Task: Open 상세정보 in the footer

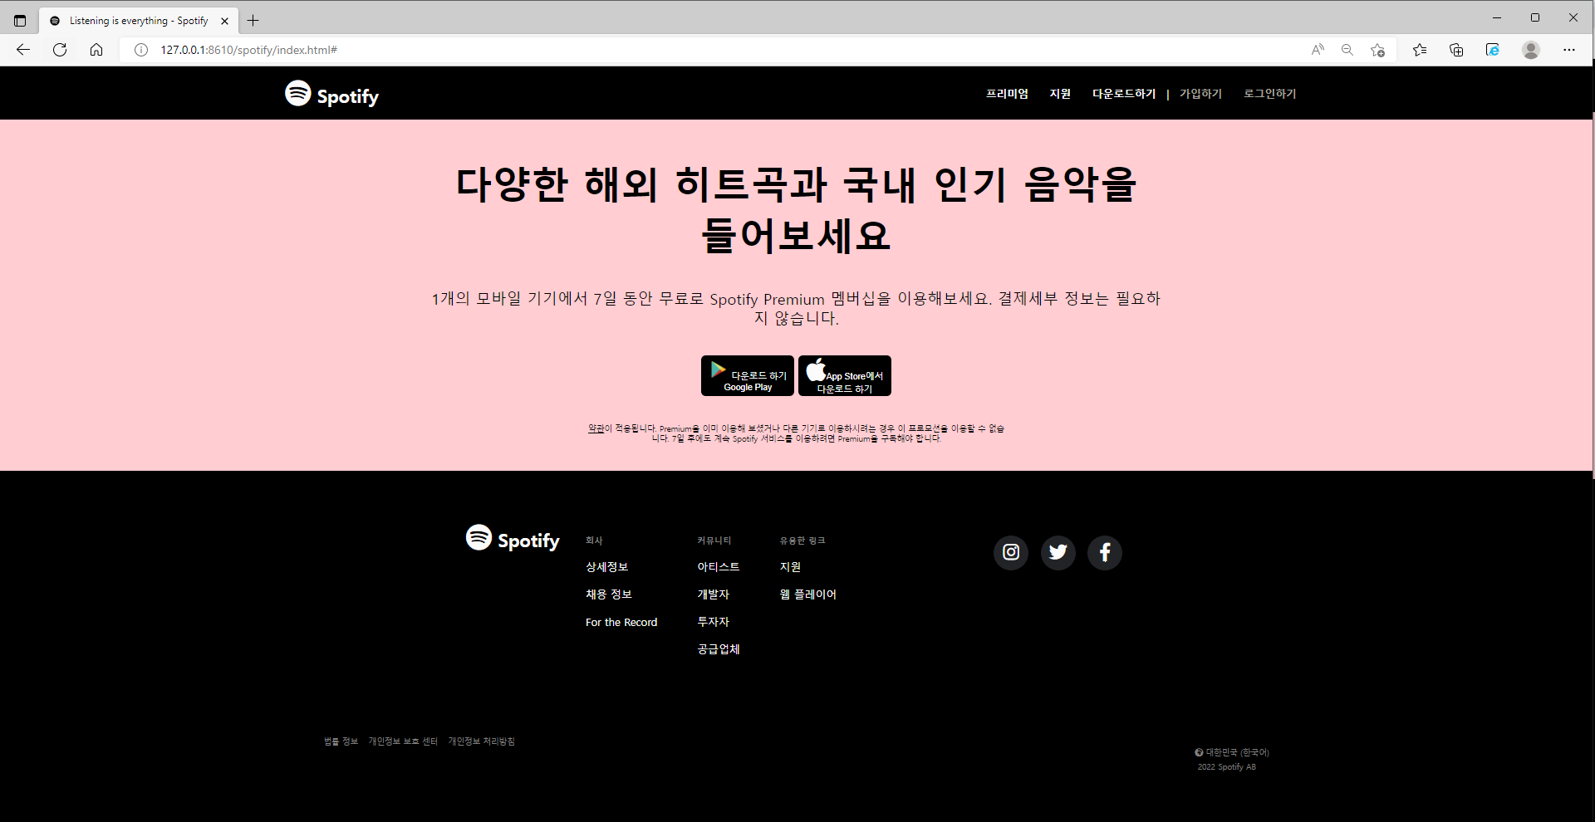Action: pyautogui.click(x=606, y=567)
